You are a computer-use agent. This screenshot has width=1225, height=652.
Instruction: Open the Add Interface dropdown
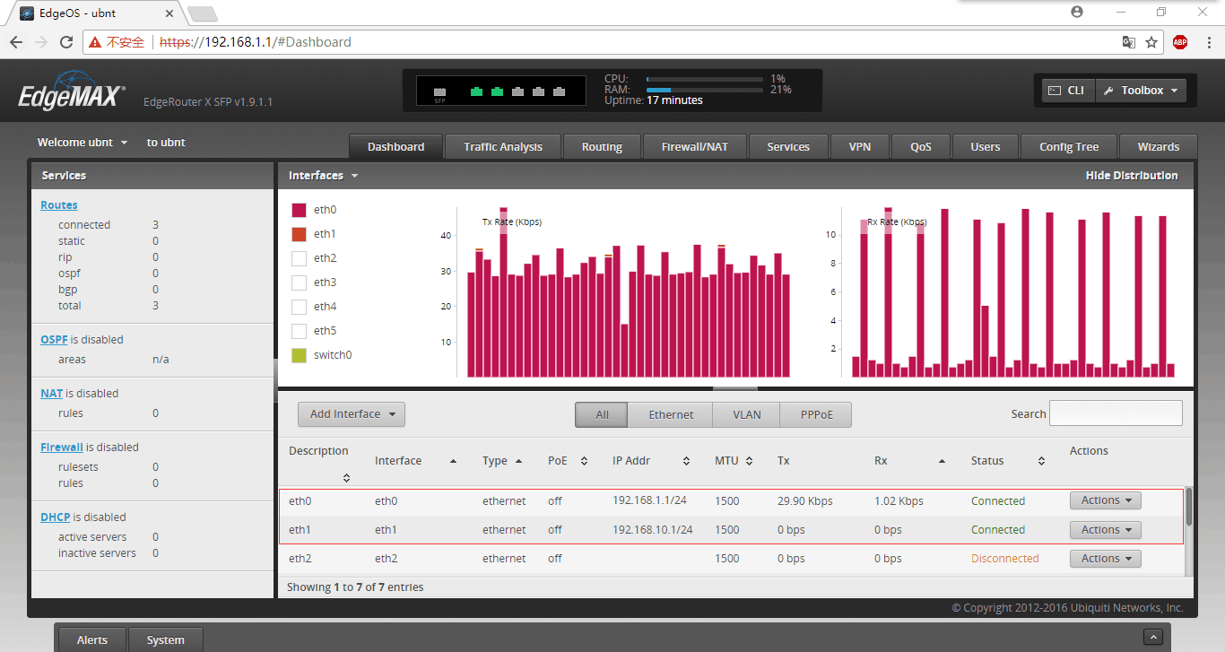pos(352,414)
